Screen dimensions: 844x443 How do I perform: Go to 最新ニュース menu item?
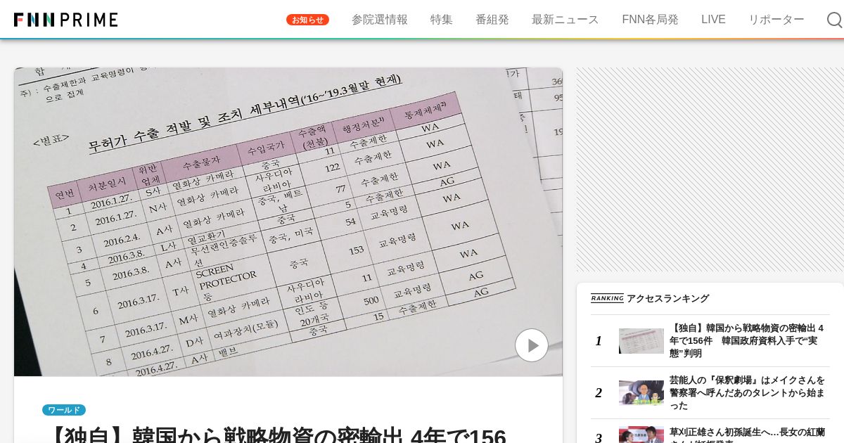(x=565, y=20)
